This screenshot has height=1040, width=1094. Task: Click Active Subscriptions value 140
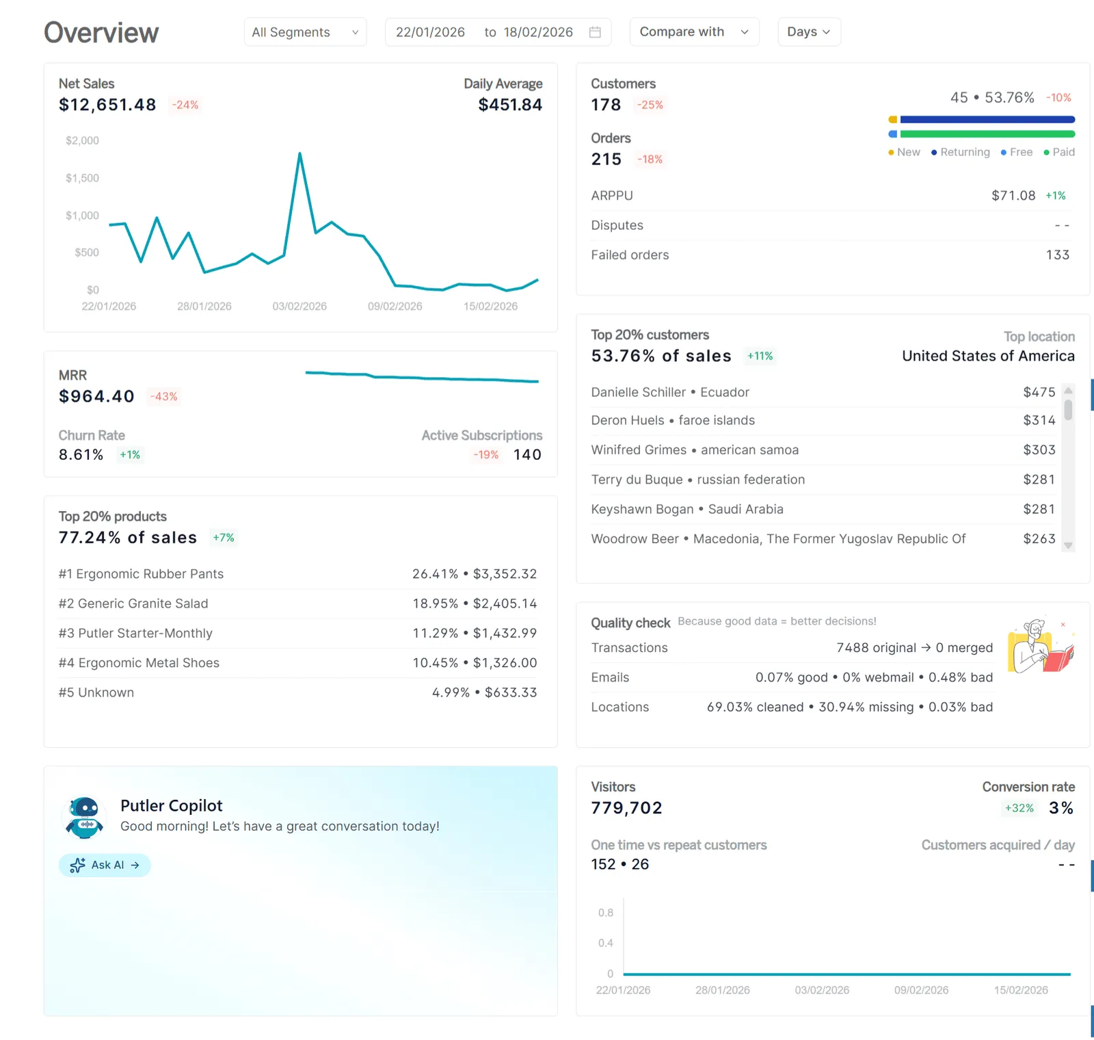click(x=527, y=455)
